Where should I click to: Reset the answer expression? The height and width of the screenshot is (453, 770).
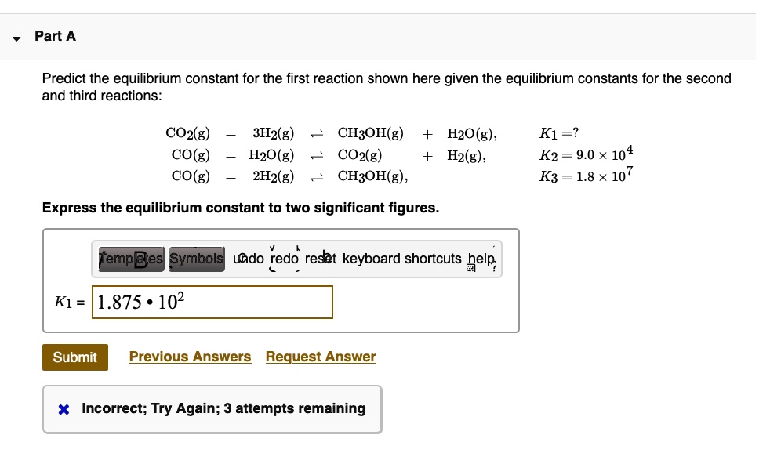click(321, 258)
